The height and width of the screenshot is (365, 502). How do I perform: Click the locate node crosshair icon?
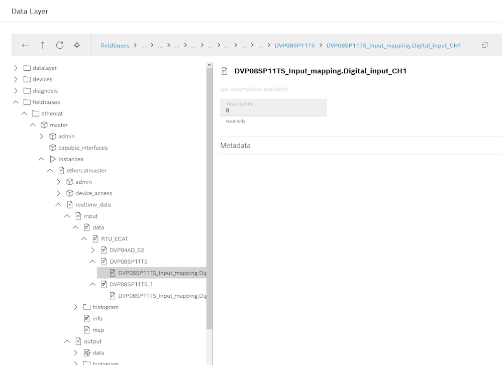click(x=77, y=45)
